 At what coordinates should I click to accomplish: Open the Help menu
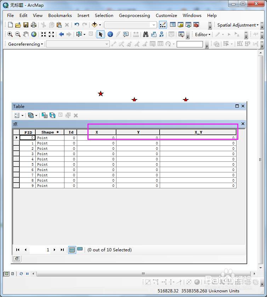(212, 15)
